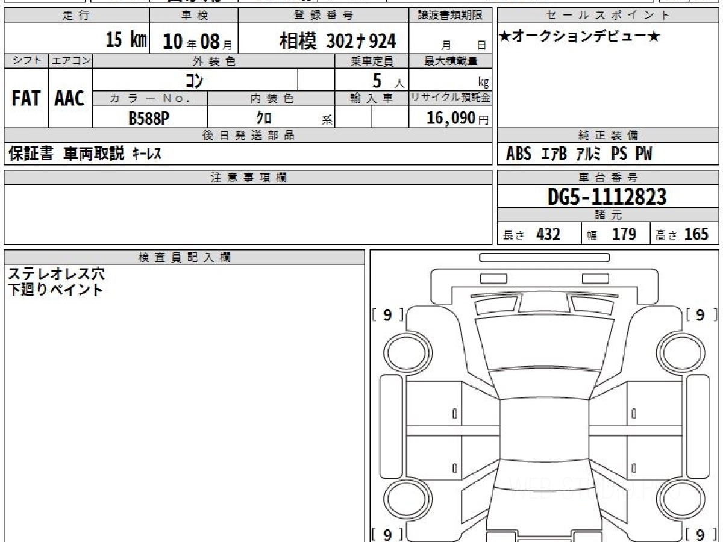This screenshot has width=723, height=542.
Task: Select the FAT shift type cell
Action: (x=26, y=99)
